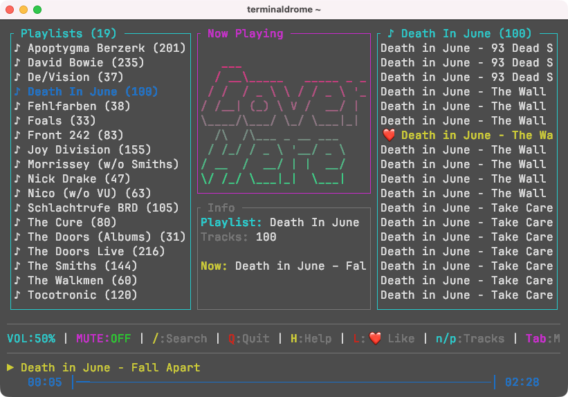Click the Navidrome ASCII art logo
Viewport: 568px width, 397px height.
(284, 123)
